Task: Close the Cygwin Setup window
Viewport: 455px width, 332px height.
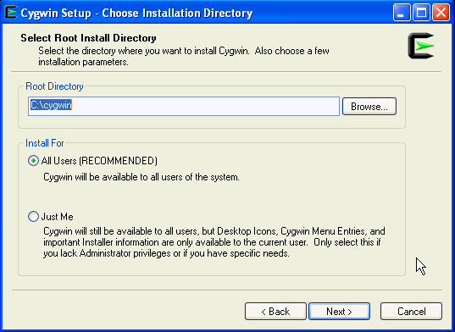Action: pos(441,13)
